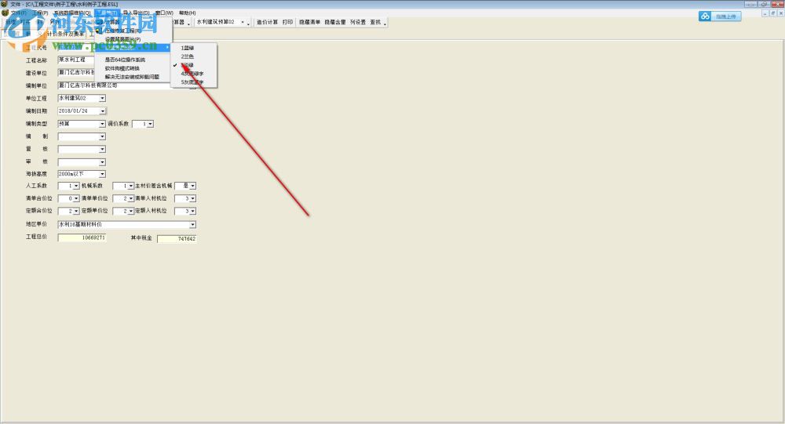The width and height of the screenshot is (785, 424).
Task: Click the 工程名称 input field
Action: tap(76, 60)
